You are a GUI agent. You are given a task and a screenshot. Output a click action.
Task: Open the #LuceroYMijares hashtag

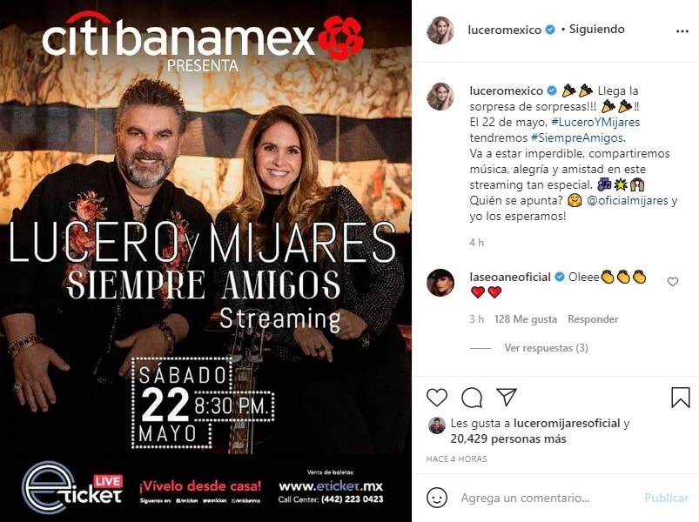(x=595, y=122)
